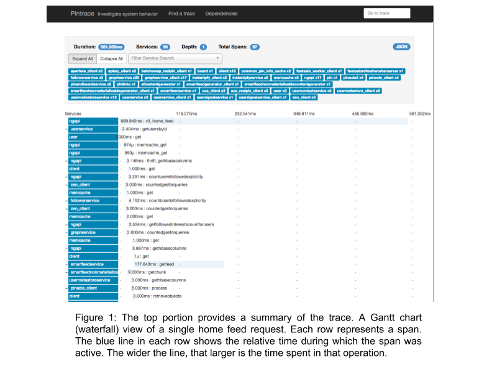Click the '1µ : get' span row
Screen dimensions: 497x372
click(x=142, y=257)
